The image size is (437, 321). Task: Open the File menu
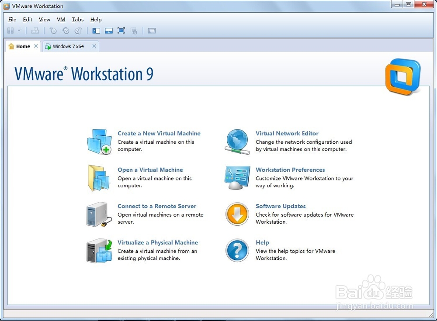pos(12,20)
